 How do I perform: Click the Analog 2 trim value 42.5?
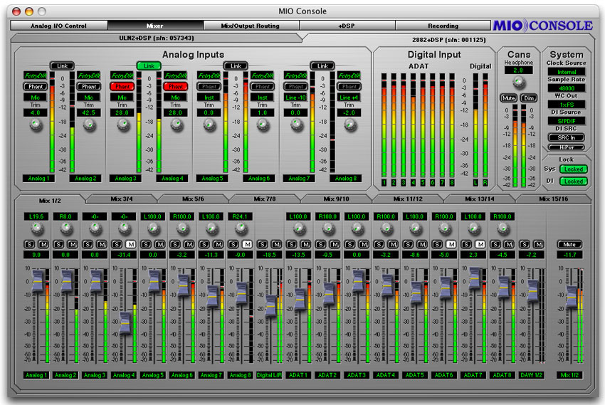(89, 112)
